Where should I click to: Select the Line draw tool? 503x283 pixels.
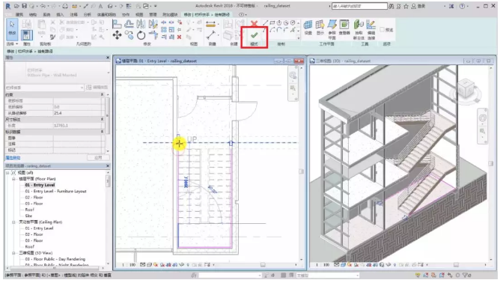click(x=265, y=22)
